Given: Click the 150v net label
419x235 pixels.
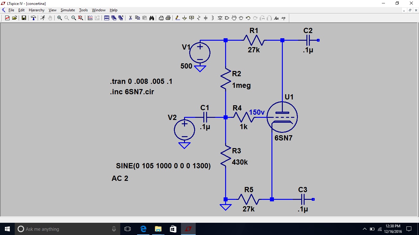Looking at the screenshot, I should pos(257,112).
